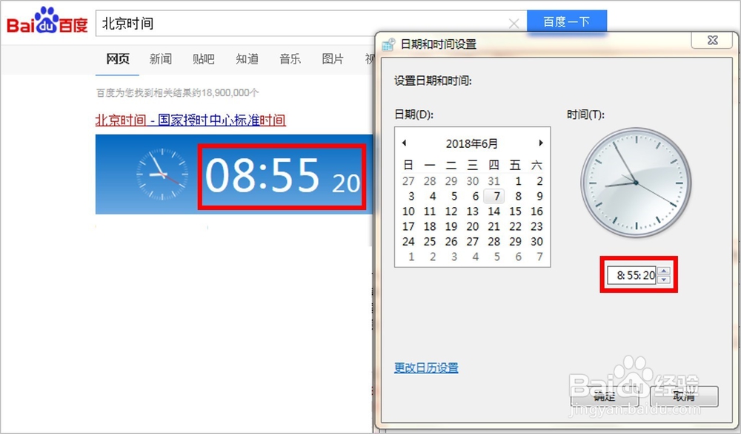The image size is (741, 434).
Task: Confirm with the 确定 button
Action: [x=605, y=396]
